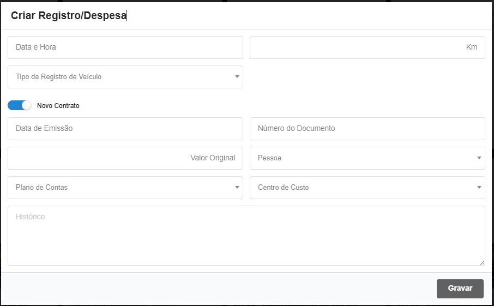Click caret arrow of Tipo de Registro de Veículo

click(x=237, y=77)
